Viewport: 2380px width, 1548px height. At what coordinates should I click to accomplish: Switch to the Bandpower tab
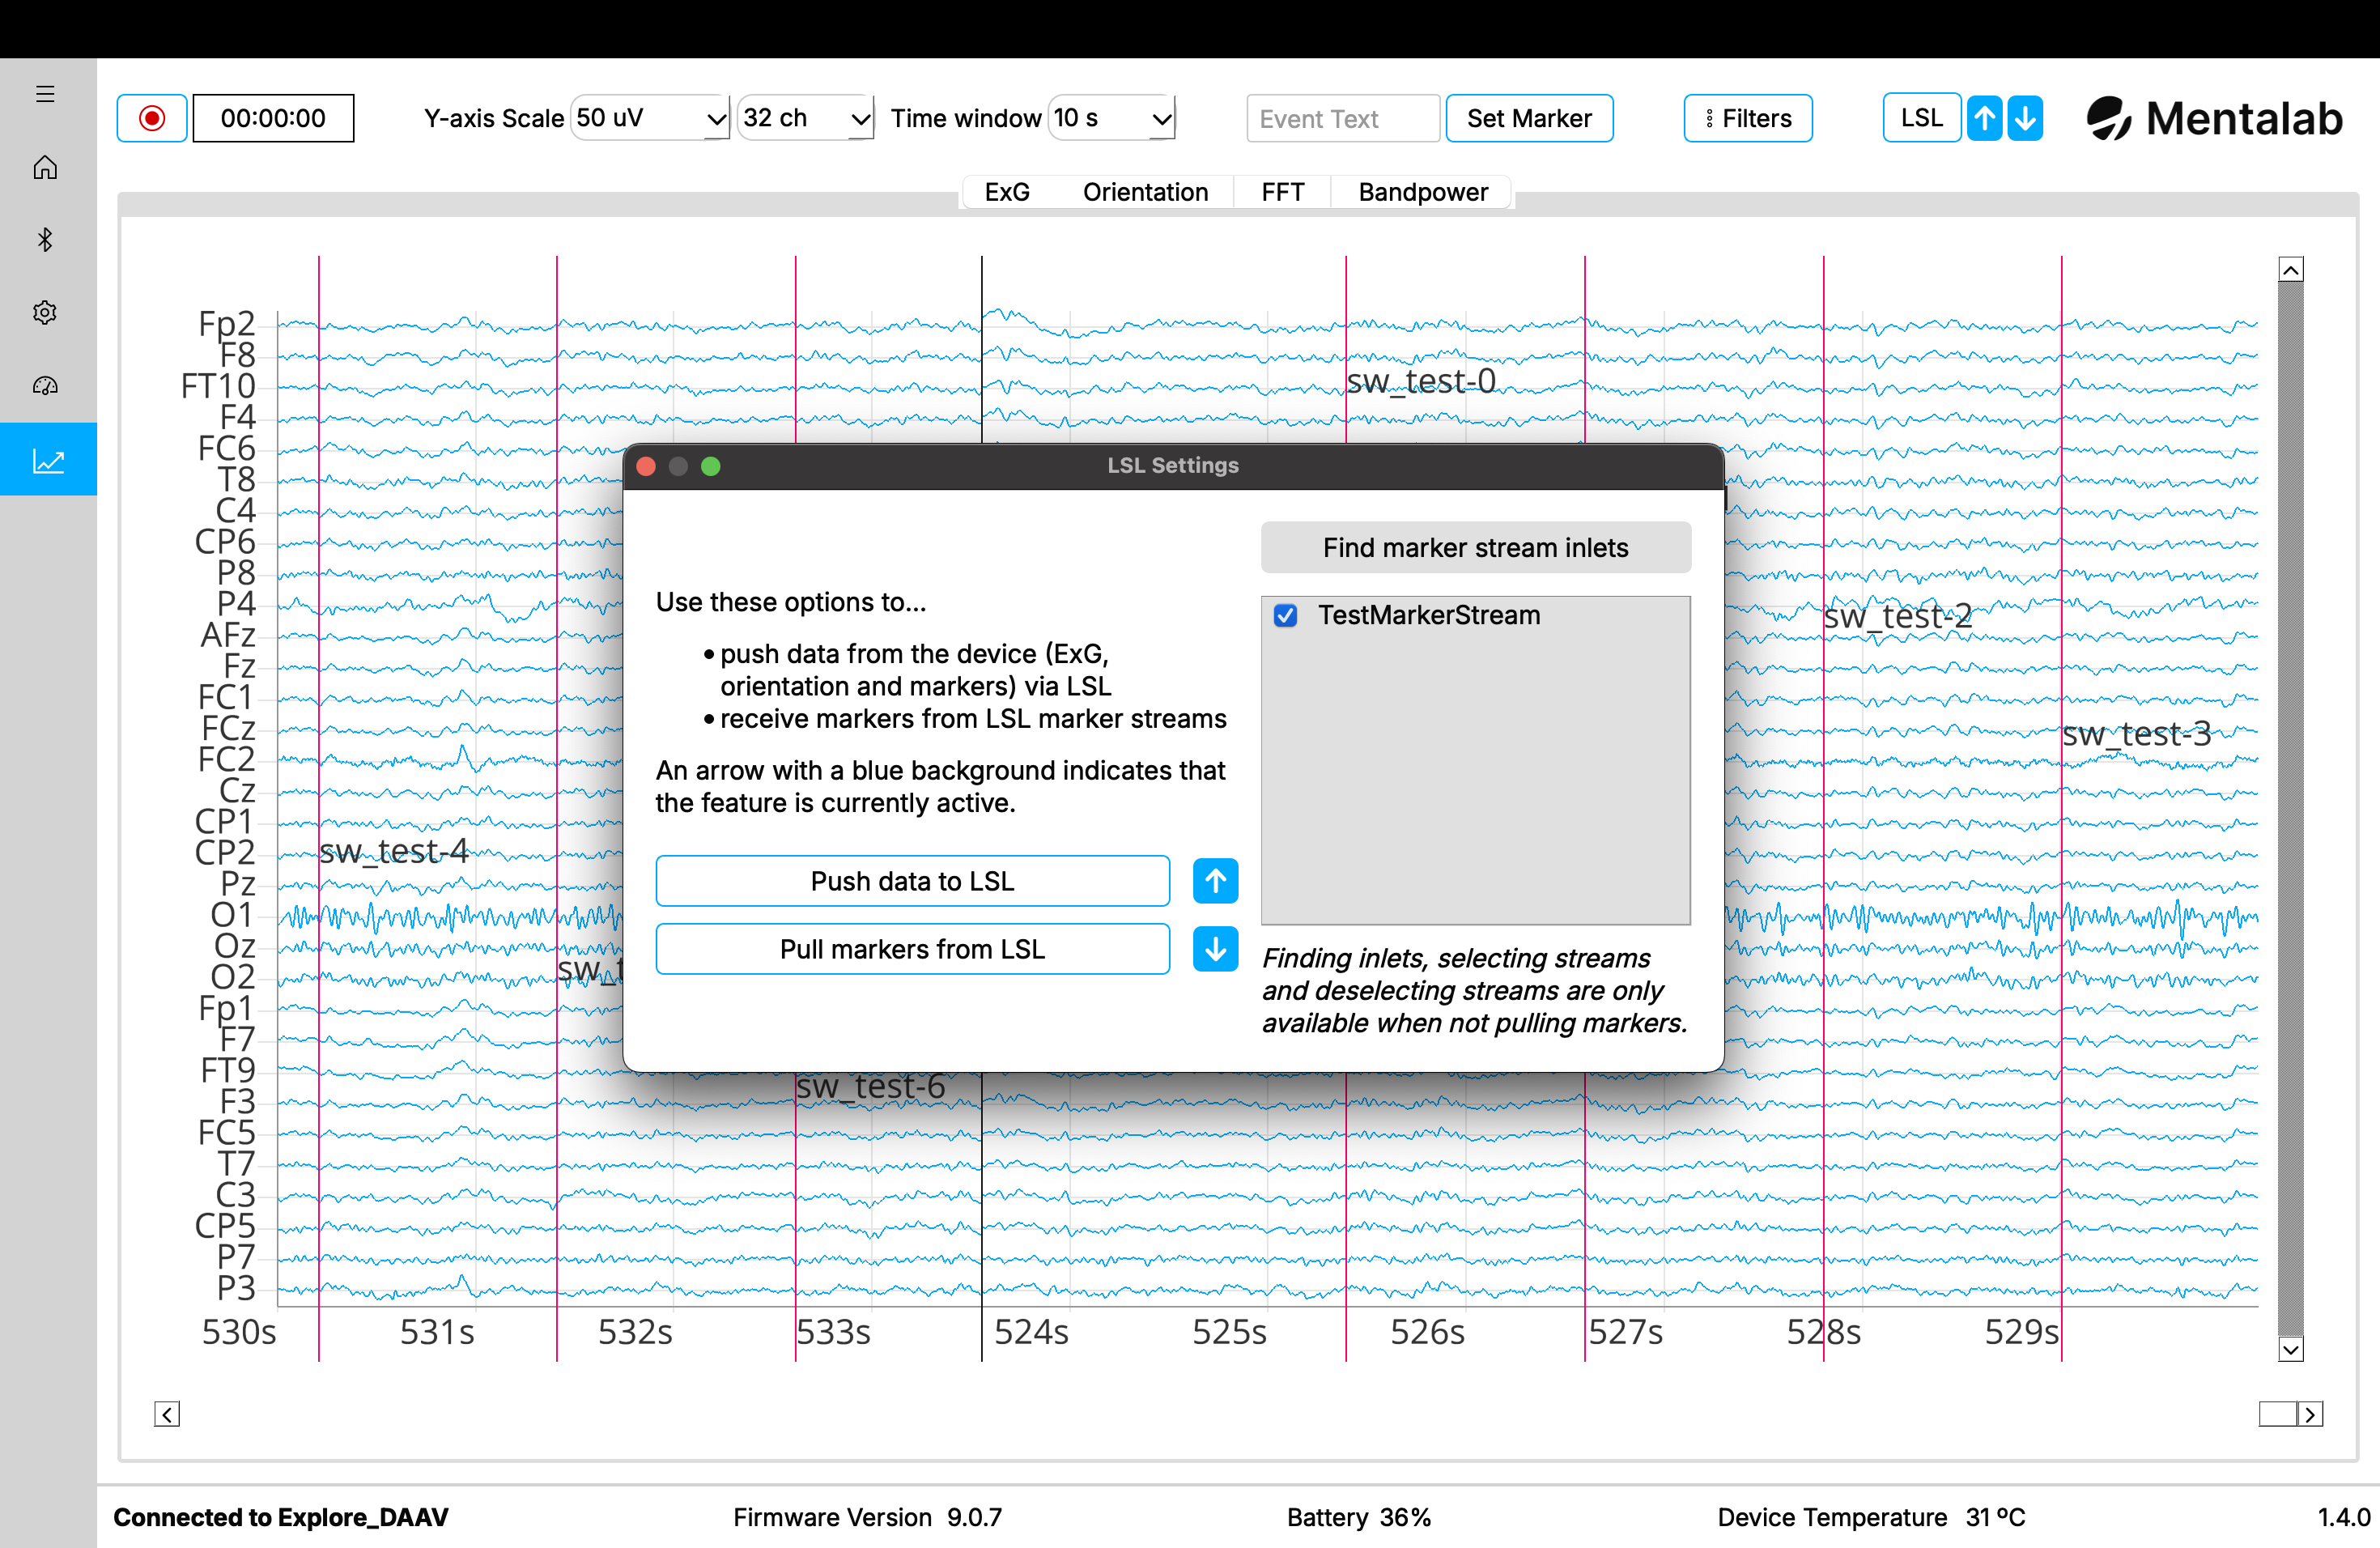click(x=1422, y=192)
